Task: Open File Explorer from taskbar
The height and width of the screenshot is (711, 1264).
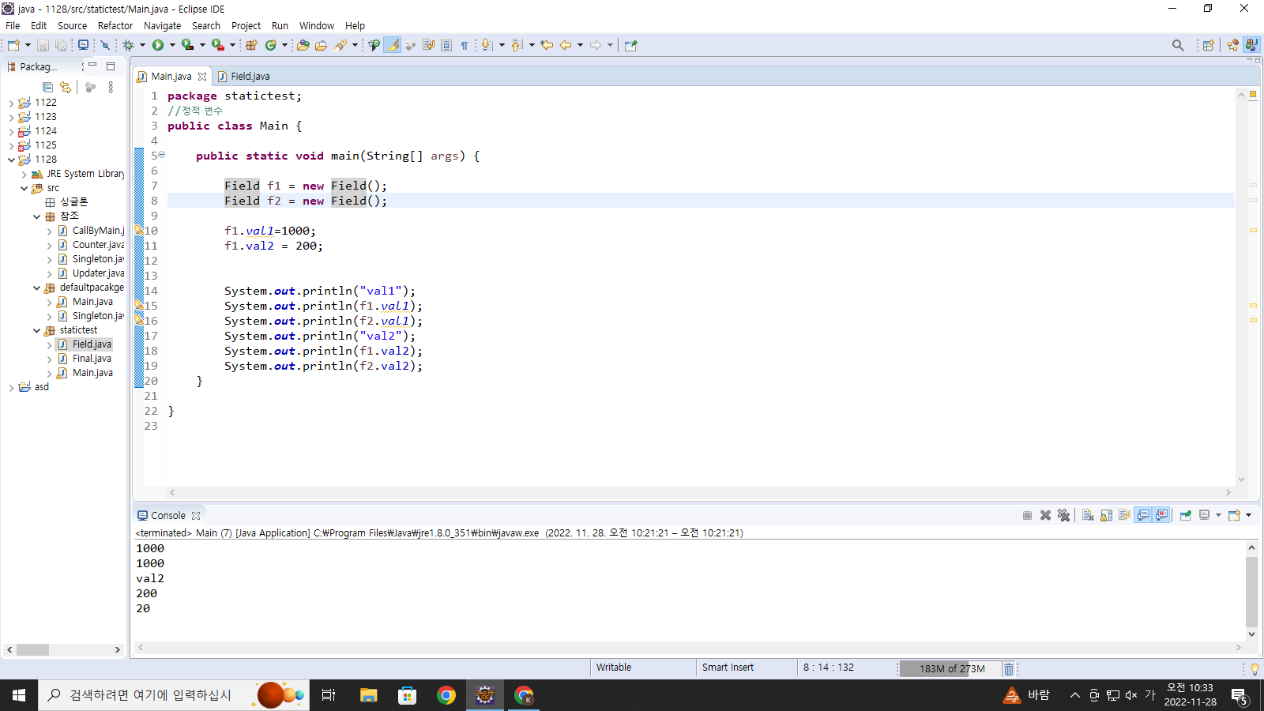Action: coord(369,695)
